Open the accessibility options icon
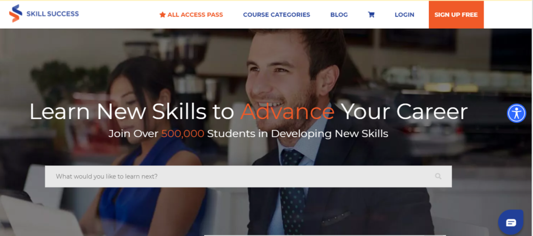 tap(516, 113)
